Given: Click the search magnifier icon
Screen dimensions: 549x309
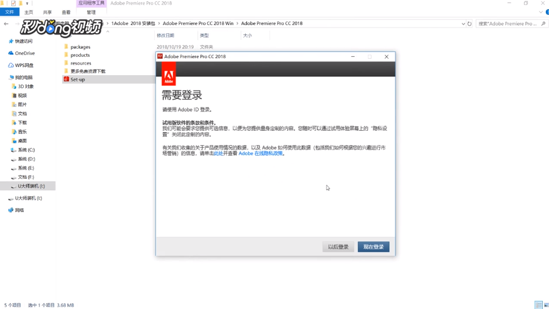Looking at the screenshot, I should tap(543, 24).
